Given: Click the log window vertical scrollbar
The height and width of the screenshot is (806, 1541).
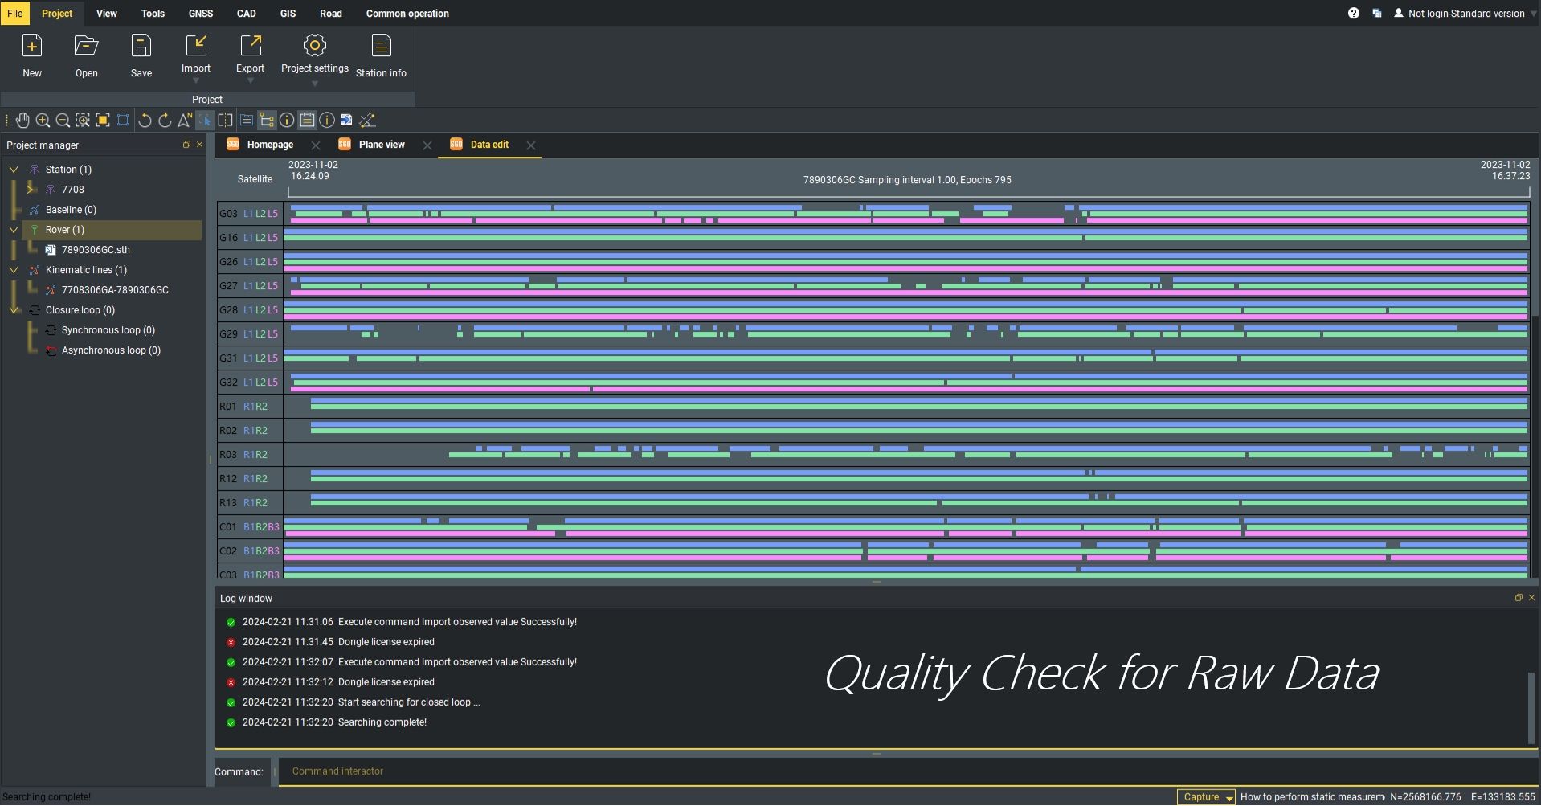Looking at the screenshot, I should pos(1531,707).
